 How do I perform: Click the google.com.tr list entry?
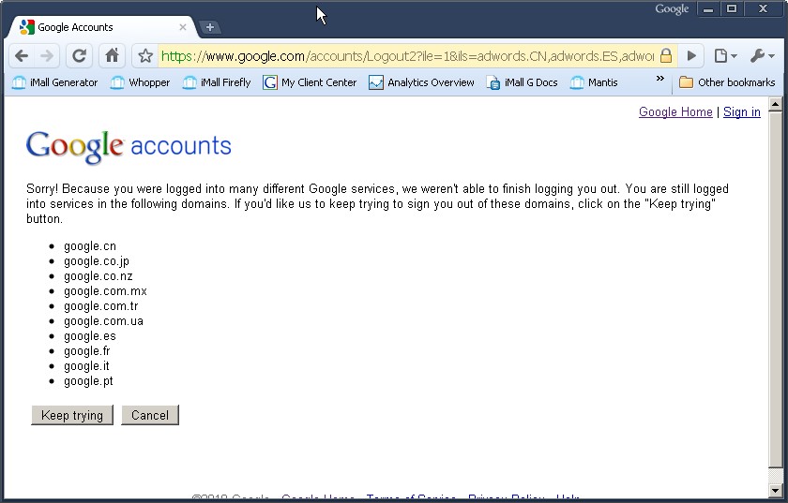pos(100,306)
